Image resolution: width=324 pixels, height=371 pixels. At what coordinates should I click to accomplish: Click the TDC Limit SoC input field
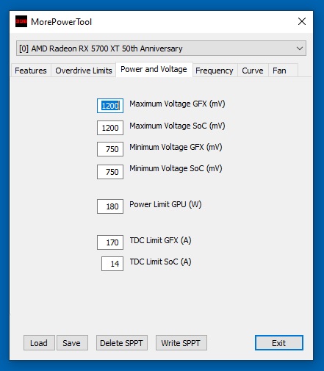coord(112,264)
